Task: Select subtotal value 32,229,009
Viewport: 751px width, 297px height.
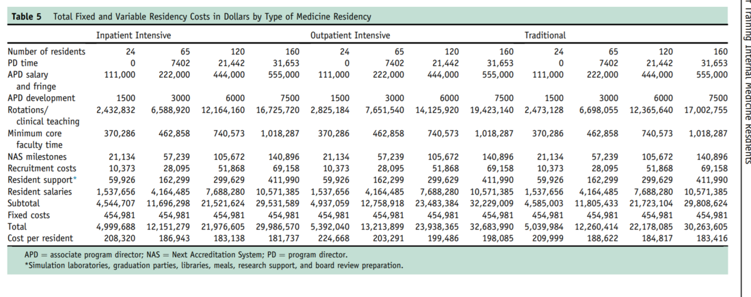Action: [492, 203]
